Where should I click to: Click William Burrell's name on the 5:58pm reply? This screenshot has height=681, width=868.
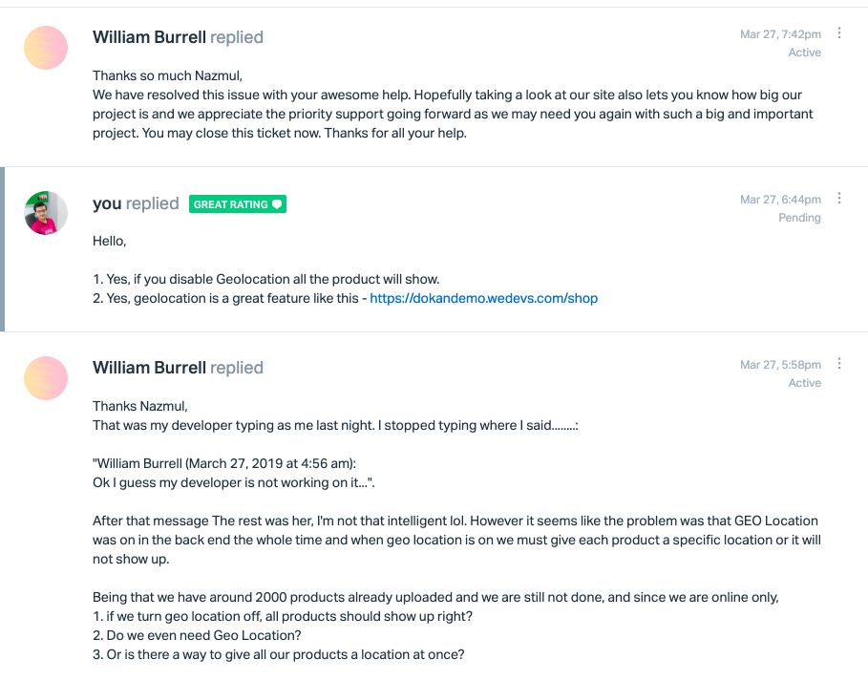click(x=149, y=368)
